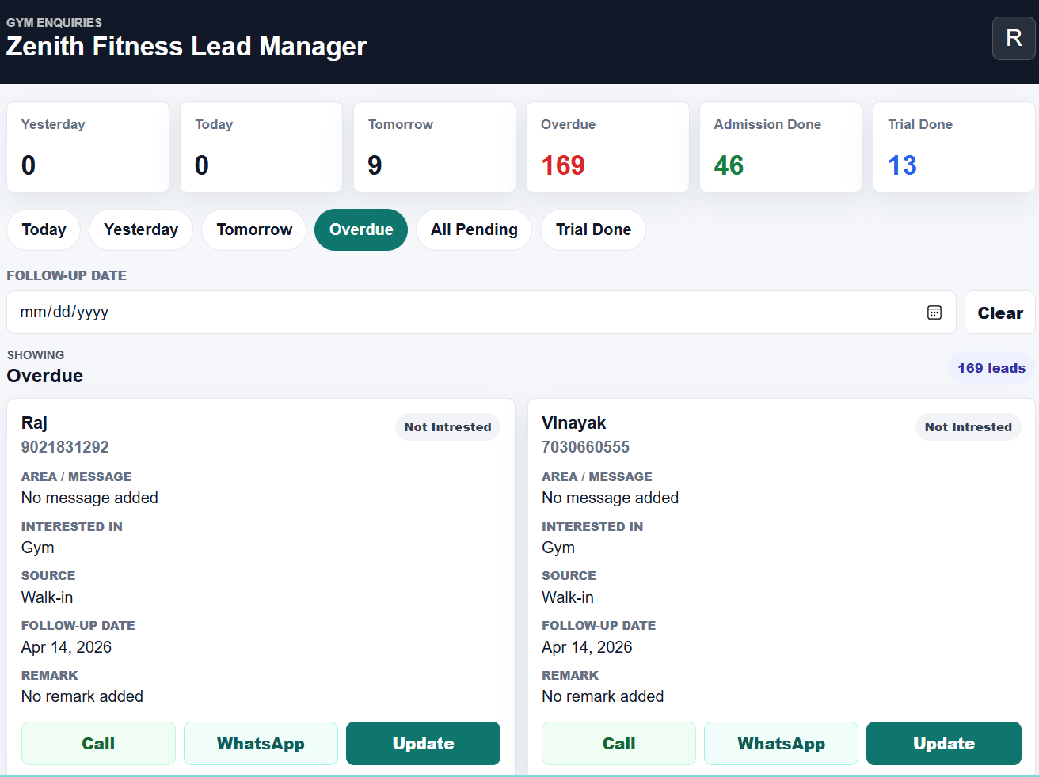Open the Trial Done filter tab

pyautogui.click(x=593, y=229)
